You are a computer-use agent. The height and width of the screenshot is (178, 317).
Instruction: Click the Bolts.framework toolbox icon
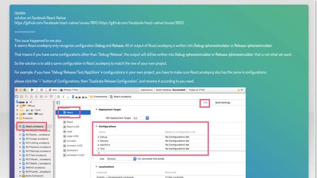point(24,176)
